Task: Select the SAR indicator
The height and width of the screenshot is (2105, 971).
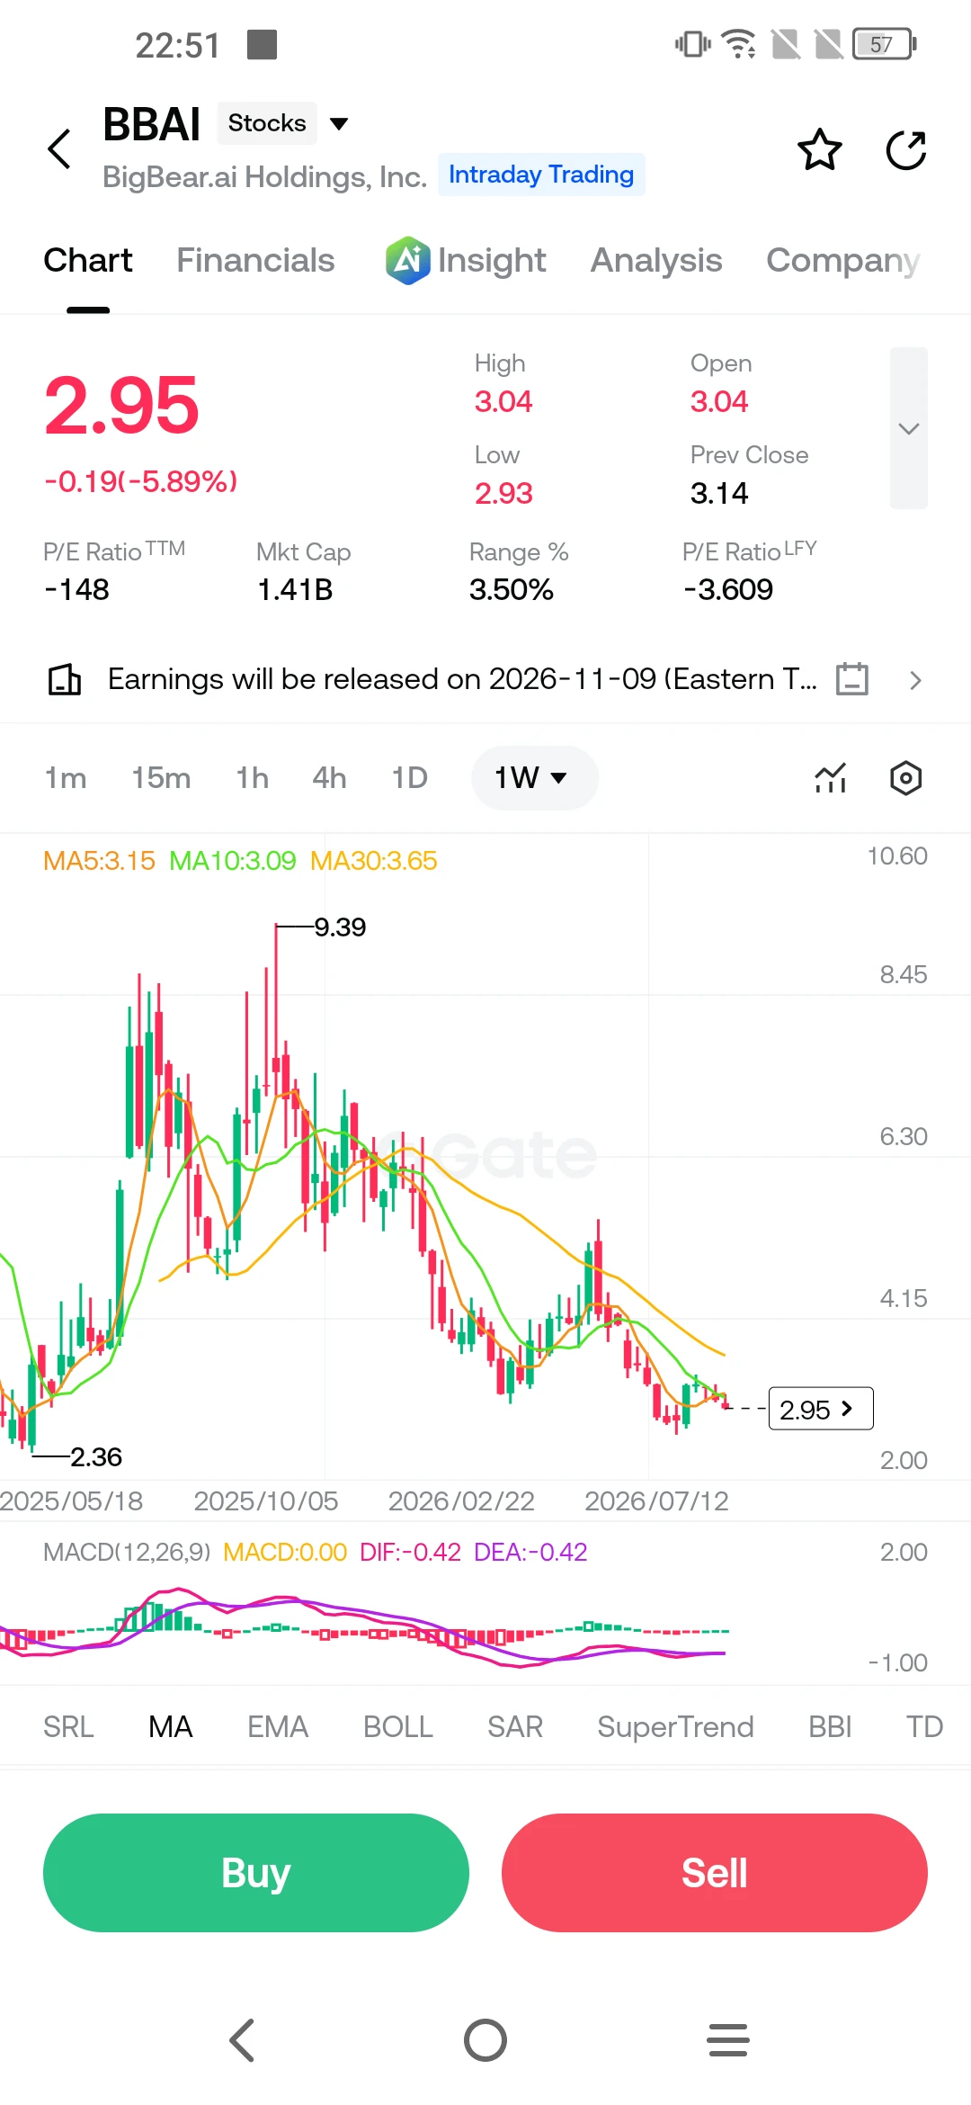Action: pyautogui.click(x=515, y=1727)
